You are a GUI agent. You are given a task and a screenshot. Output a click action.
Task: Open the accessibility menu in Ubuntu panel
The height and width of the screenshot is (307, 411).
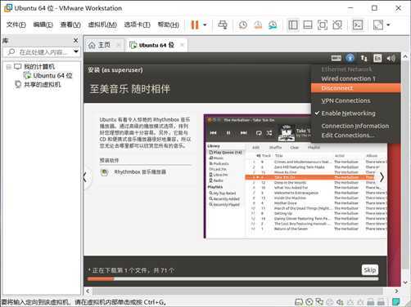(350, 58)
